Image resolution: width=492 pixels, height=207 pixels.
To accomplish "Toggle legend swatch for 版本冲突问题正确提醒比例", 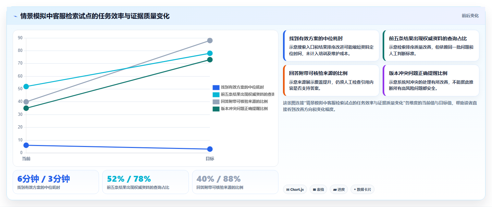I will [216, 109].
